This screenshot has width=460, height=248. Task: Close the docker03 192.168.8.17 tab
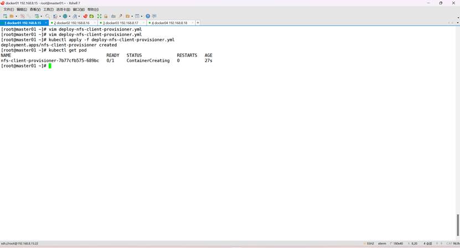143,23
